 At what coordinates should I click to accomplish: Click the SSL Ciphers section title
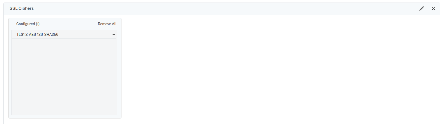pyautogui.click(x=22, y=8)
